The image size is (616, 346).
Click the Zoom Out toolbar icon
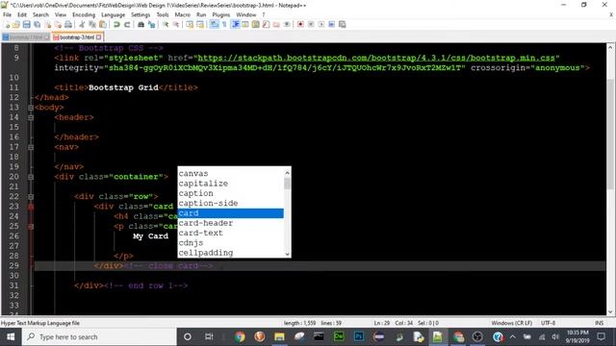tap(176, 24)
